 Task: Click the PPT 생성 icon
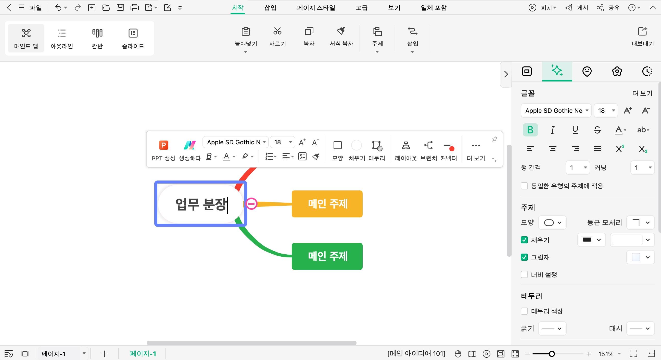click(163, 145)
